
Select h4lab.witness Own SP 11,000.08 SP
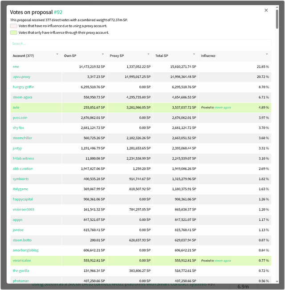pyautogui.click(x=95, y=158)
